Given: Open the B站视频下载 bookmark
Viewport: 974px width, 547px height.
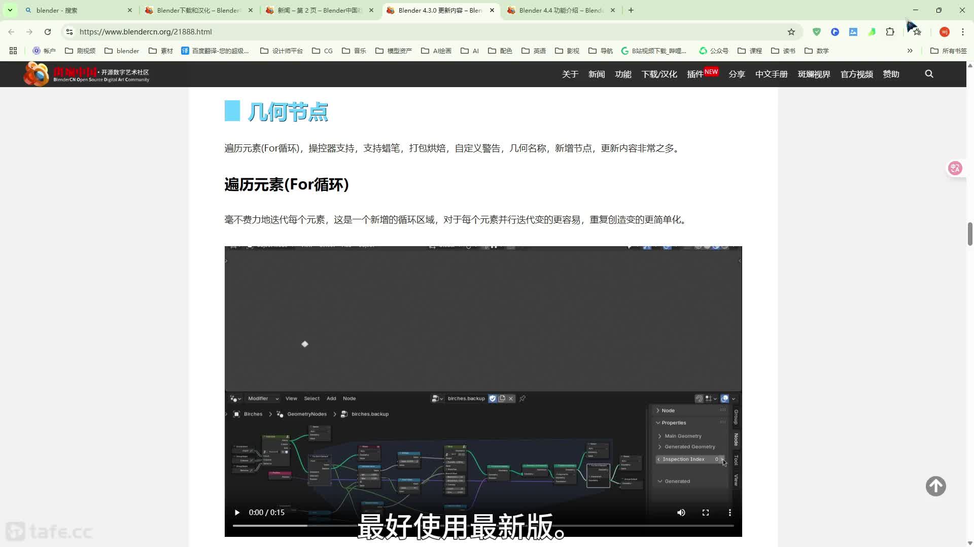Looking at the screenshot, I should (654, 51).
